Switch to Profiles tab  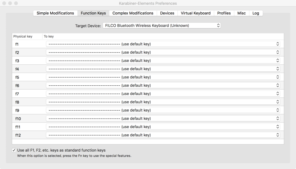click(x=224, y=13)
